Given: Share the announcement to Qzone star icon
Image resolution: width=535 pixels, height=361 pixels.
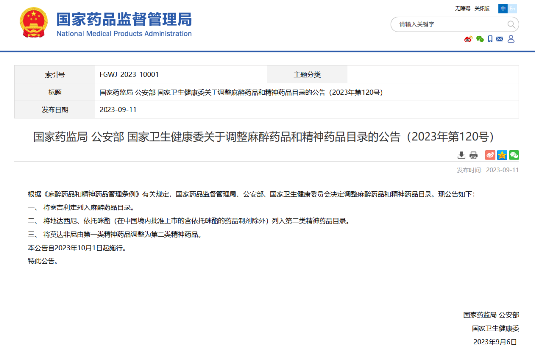Looking at the screenshot, I should click(x=502, y=155).
